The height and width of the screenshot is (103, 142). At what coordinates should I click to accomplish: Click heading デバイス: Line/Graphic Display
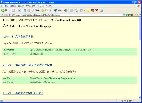point(26,26)
